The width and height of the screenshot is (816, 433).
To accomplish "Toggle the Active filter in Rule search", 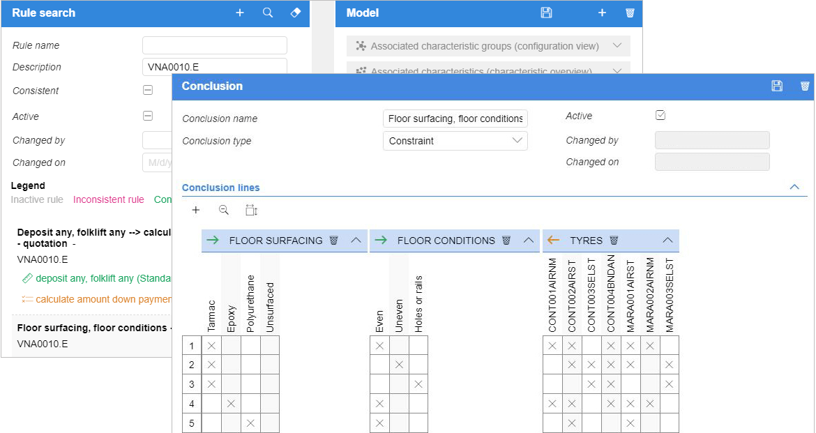I will coord(148,116).
